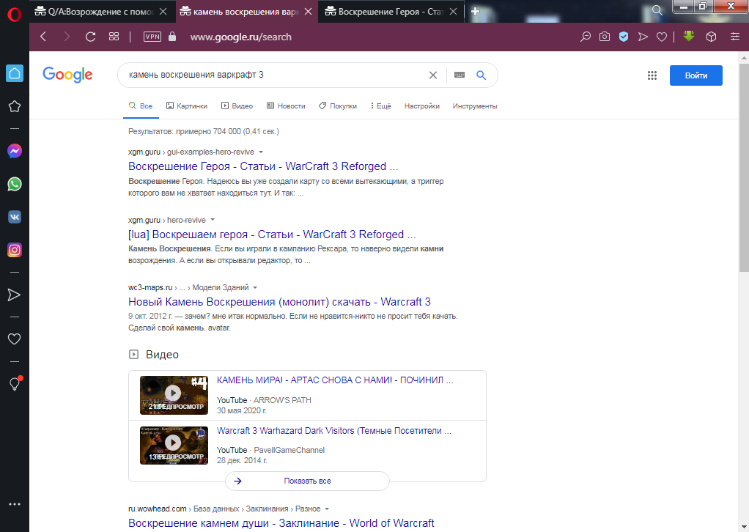This screenshot has height=532, width=749.
Task: Open result Воскрешение Героя - Статьи
Action: click(x=262, y=166)
